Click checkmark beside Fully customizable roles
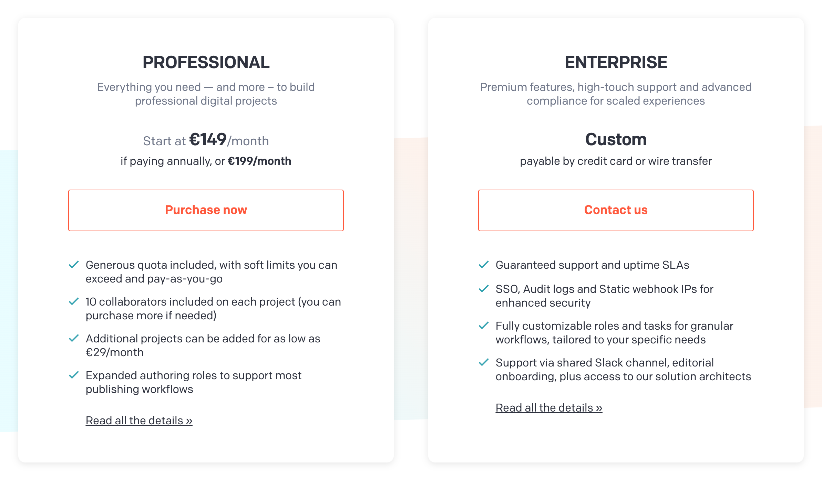The height and width of the screenshot is (479, 822). pyautogui.click(x=484, y=326)
